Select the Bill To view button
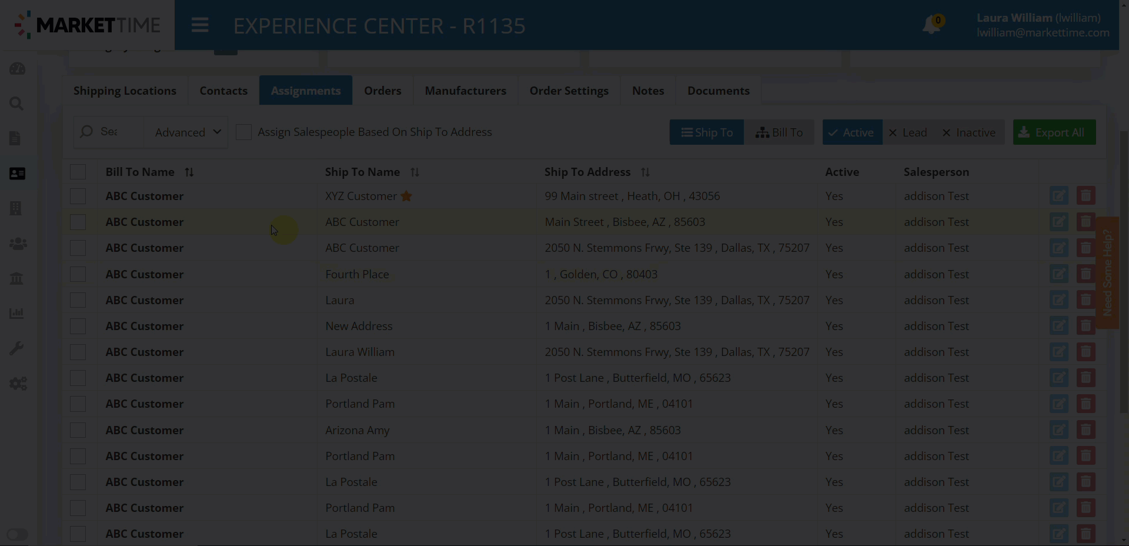 [x=779, y=132]
